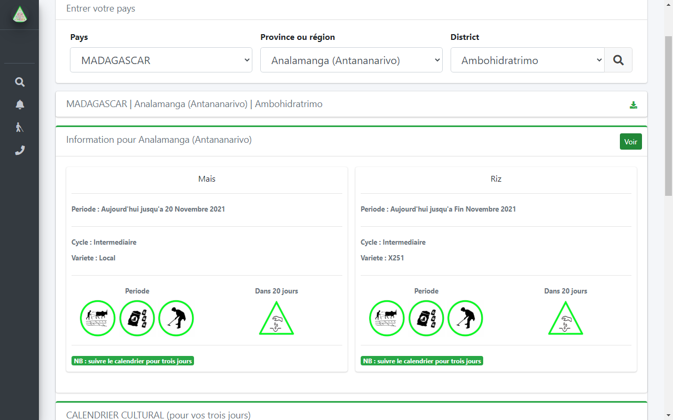Click the Riz plowing ox icon
Image resolution: width=673 pixels, height=420 pixels.
click(x=387, y=318)
